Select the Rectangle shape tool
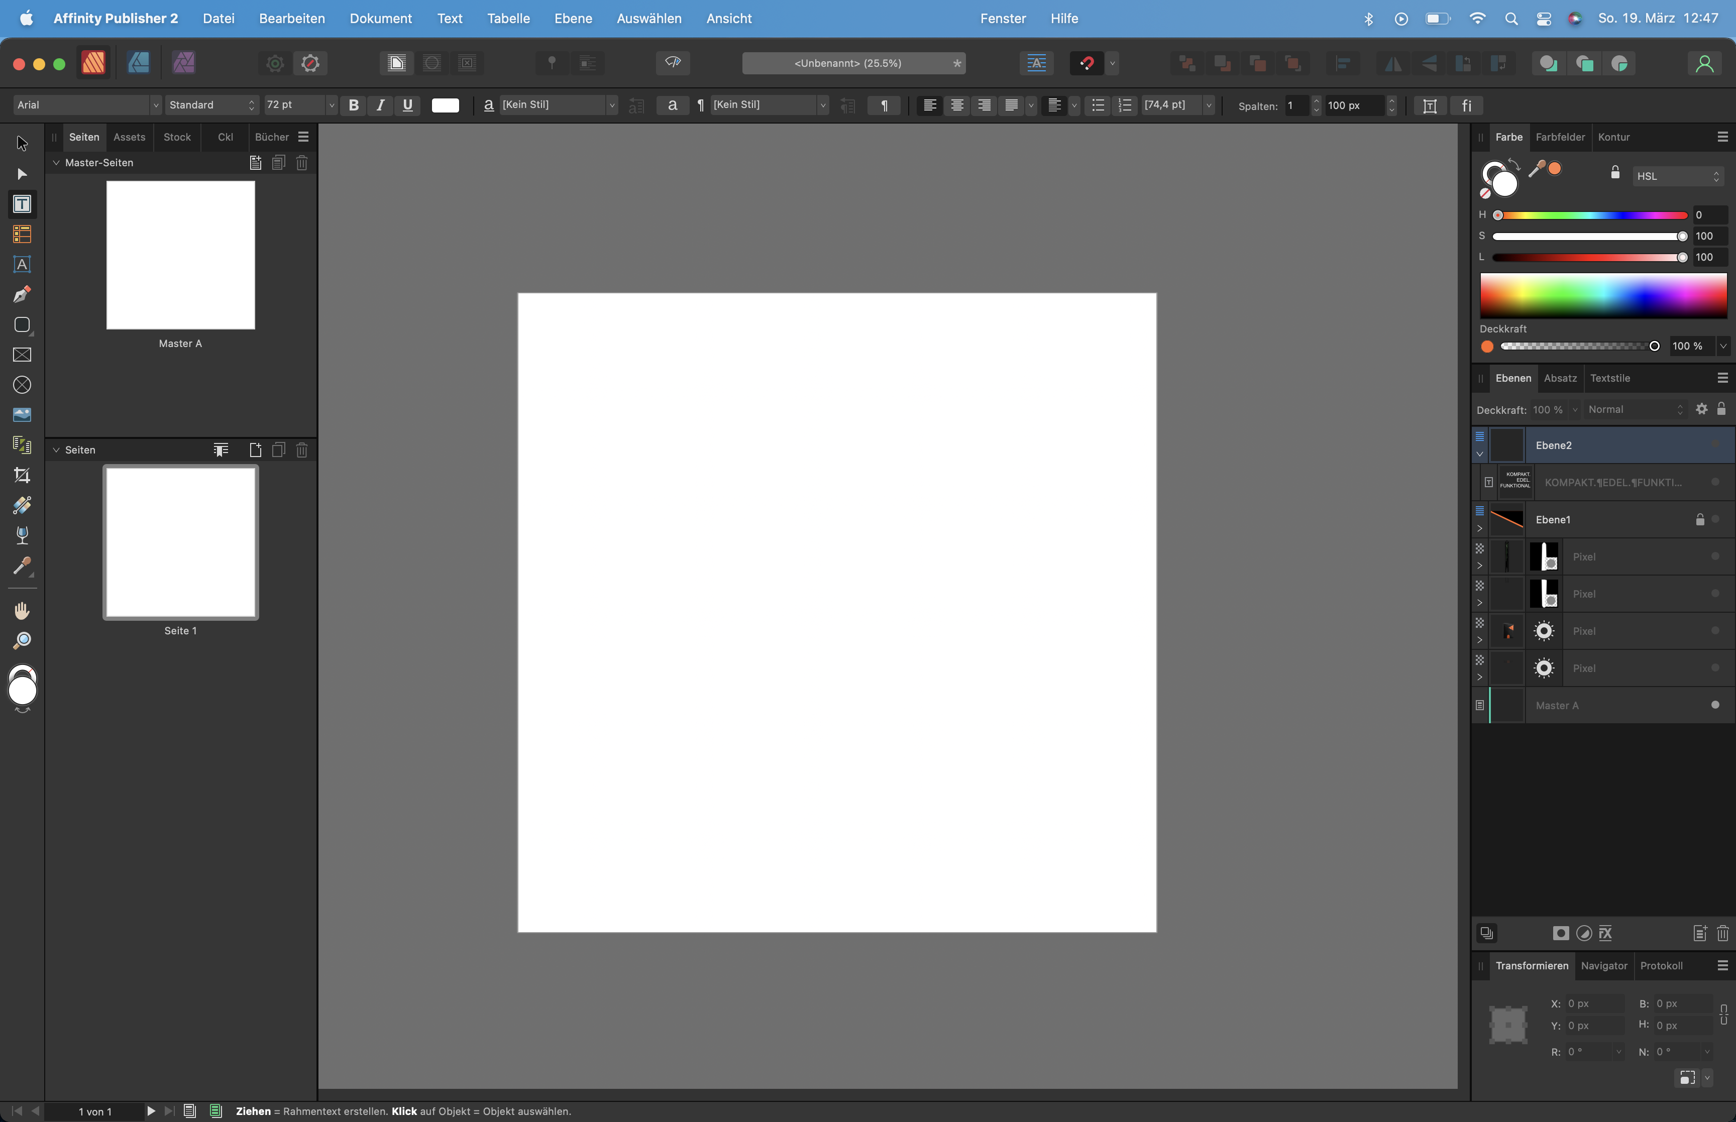 pyautogui.click(x=22, y=325)
